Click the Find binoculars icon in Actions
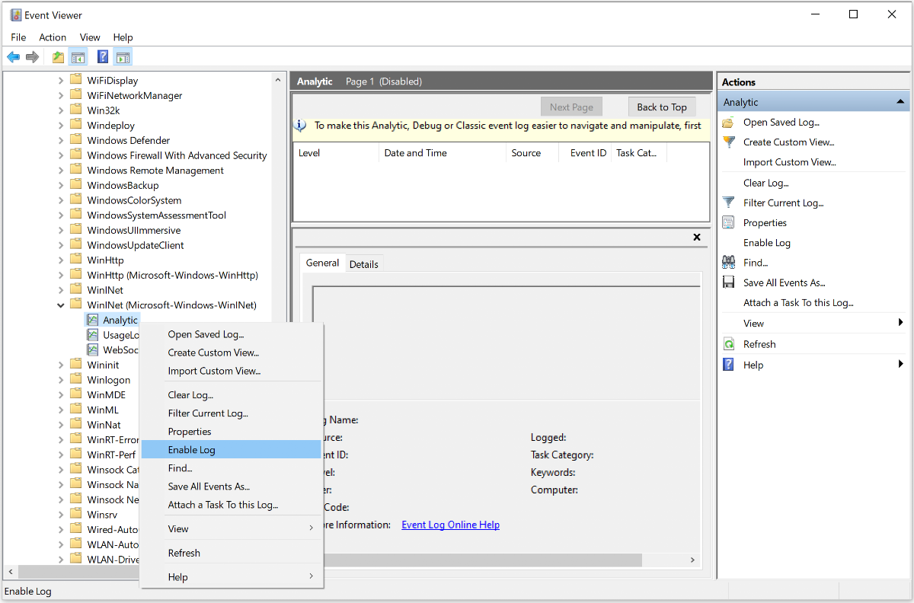Screen dimensions: 914x603 point(729,263)
